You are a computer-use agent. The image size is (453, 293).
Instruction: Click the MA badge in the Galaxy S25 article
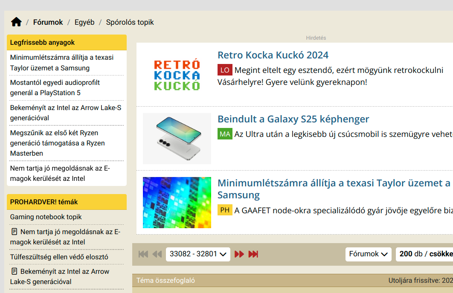(225, 134)
